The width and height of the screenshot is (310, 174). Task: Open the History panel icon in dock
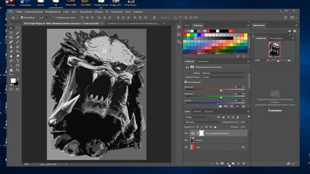(179, 27)
